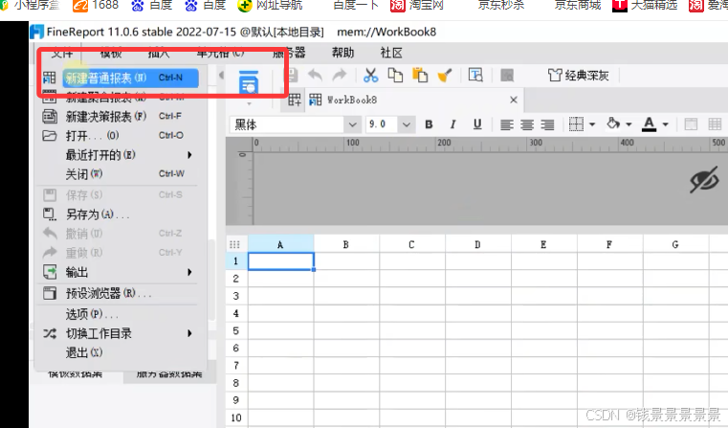Toggle Underline formatting
Screen dimensions: 728x428
coord(476,124)
